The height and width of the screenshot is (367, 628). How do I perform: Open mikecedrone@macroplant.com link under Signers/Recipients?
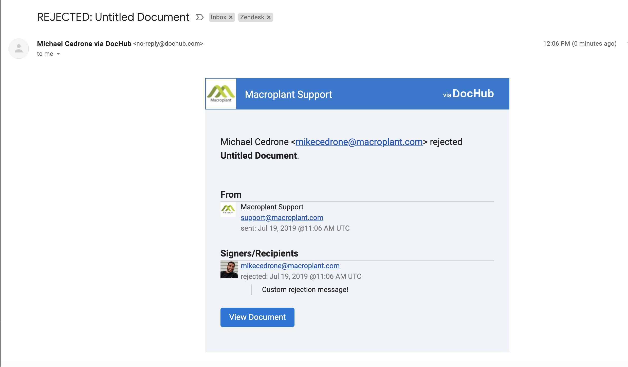coord(290,266)
